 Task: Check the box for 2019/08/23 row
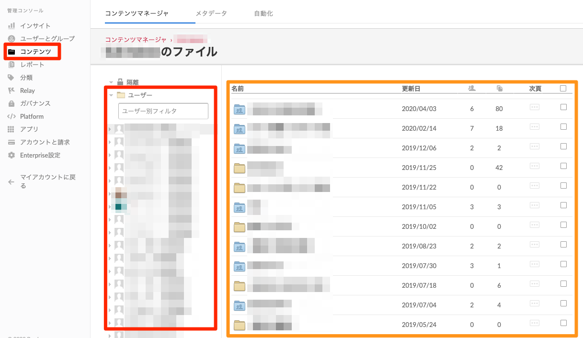tap(563, 244)
